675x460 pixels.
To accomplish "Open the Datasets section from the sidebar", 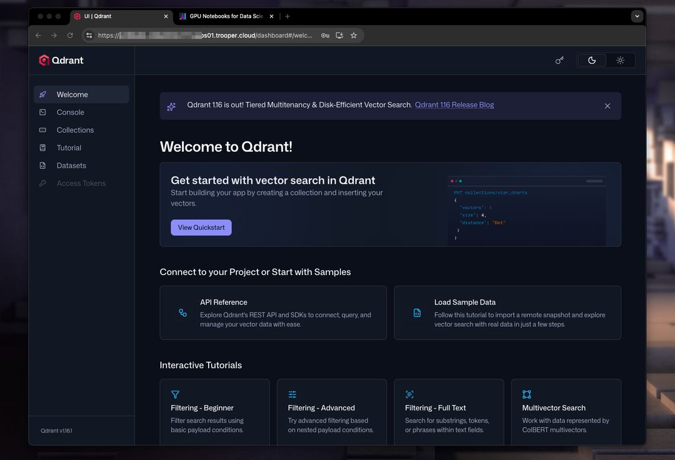I will 71,165.
